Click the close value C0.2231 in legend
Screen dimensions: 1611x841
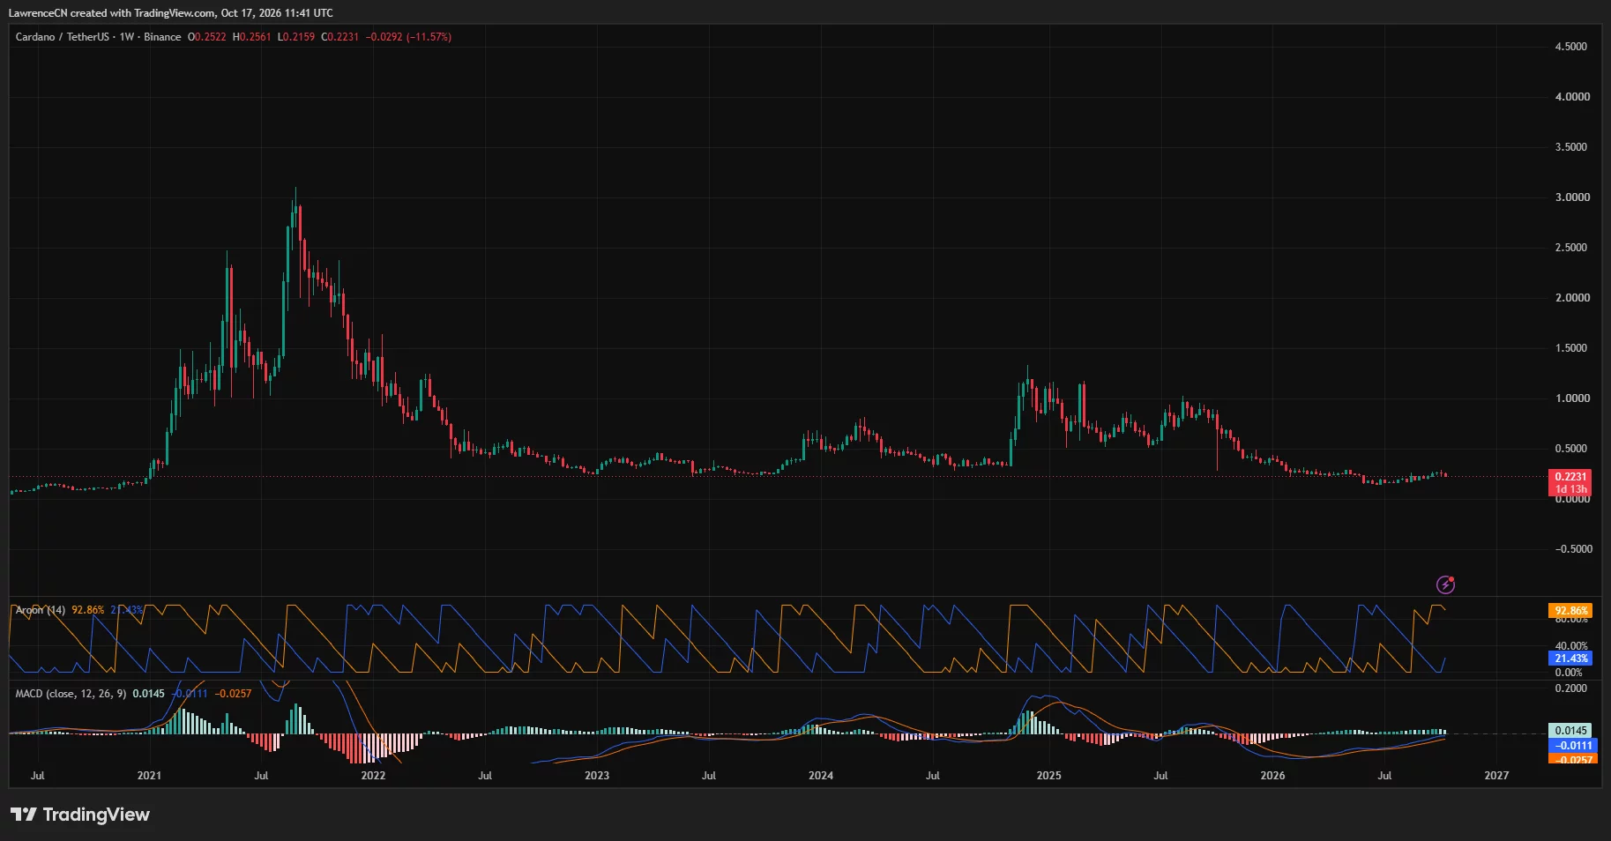[340, 37]
